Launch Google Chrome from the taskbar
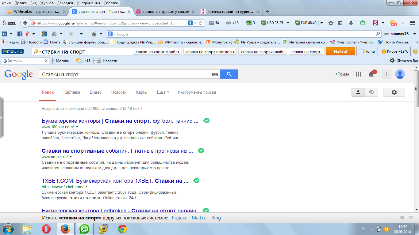Image resolution: width=419 pixels, height=235 pixels. (x=122, y=229)
